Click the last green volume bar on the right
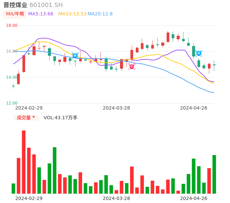The image size is (230, 203). coord(214,174)
